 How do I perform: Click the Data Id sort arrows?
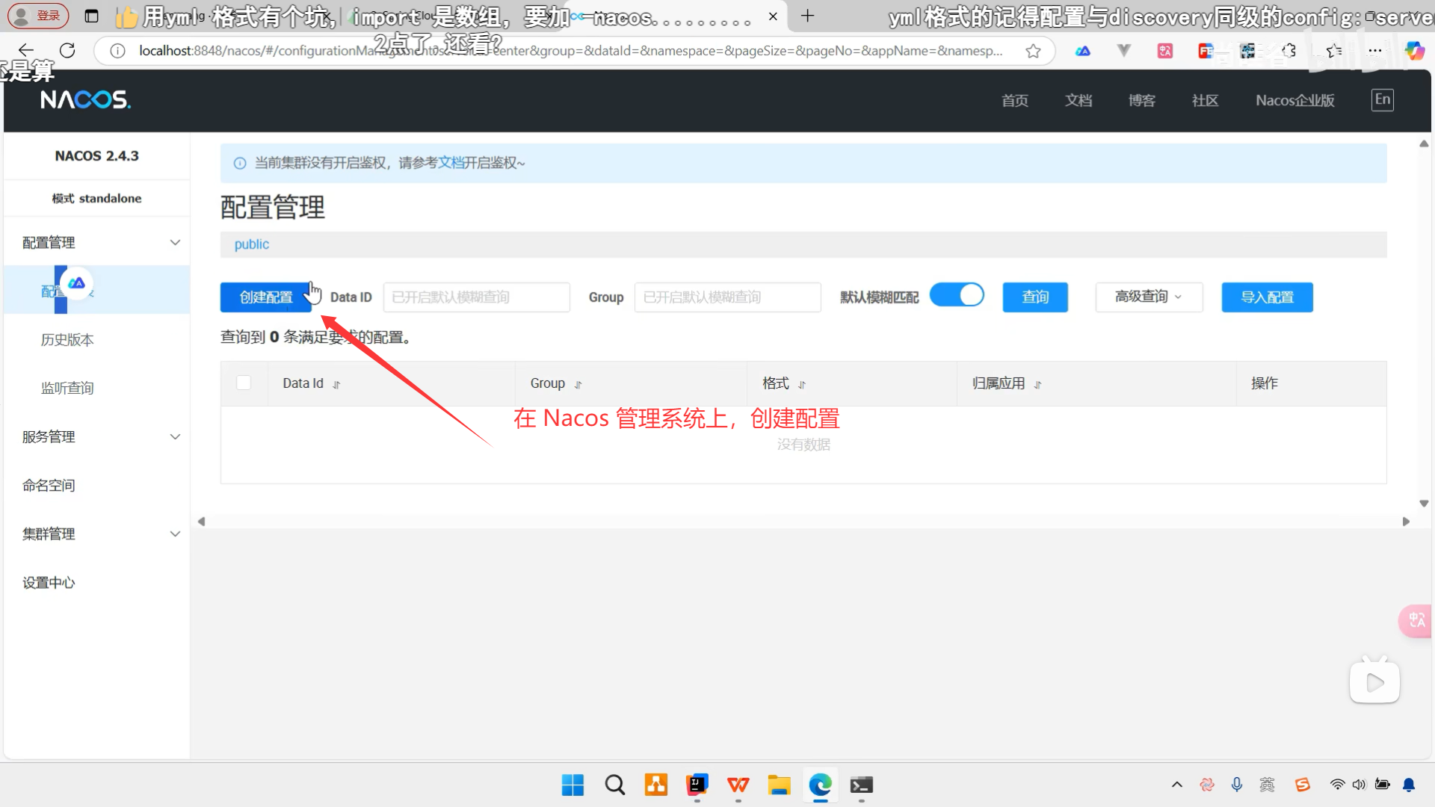[337, 383]
